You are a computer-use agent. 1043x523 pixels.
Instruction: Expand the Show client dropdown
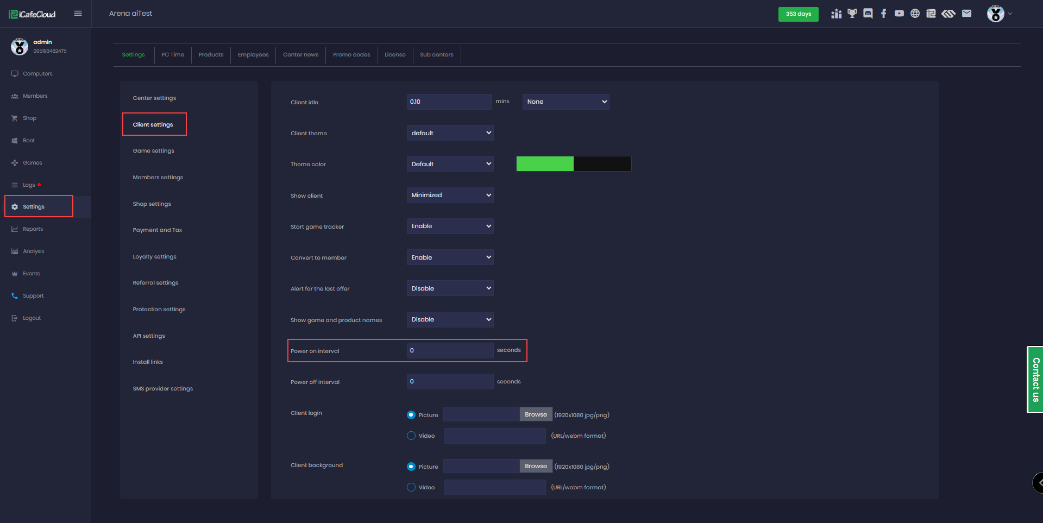pos(450,195)
